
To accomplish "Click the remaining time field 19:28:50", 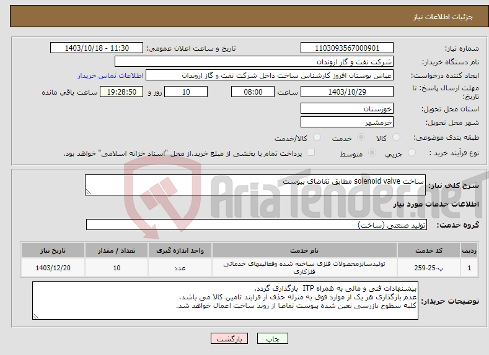I will tap(121, 92).
